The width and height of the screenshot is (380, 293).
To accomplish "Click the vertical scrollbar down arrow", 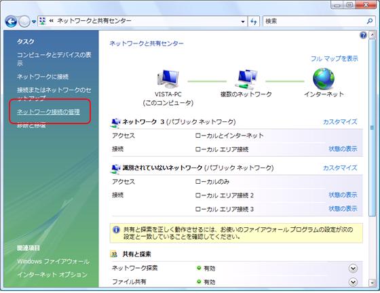I will (x=372, y=283).
